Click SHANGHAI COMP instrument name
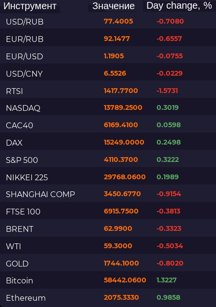The image size is (216, 307). pyautogui.click(x=41, y=194)
